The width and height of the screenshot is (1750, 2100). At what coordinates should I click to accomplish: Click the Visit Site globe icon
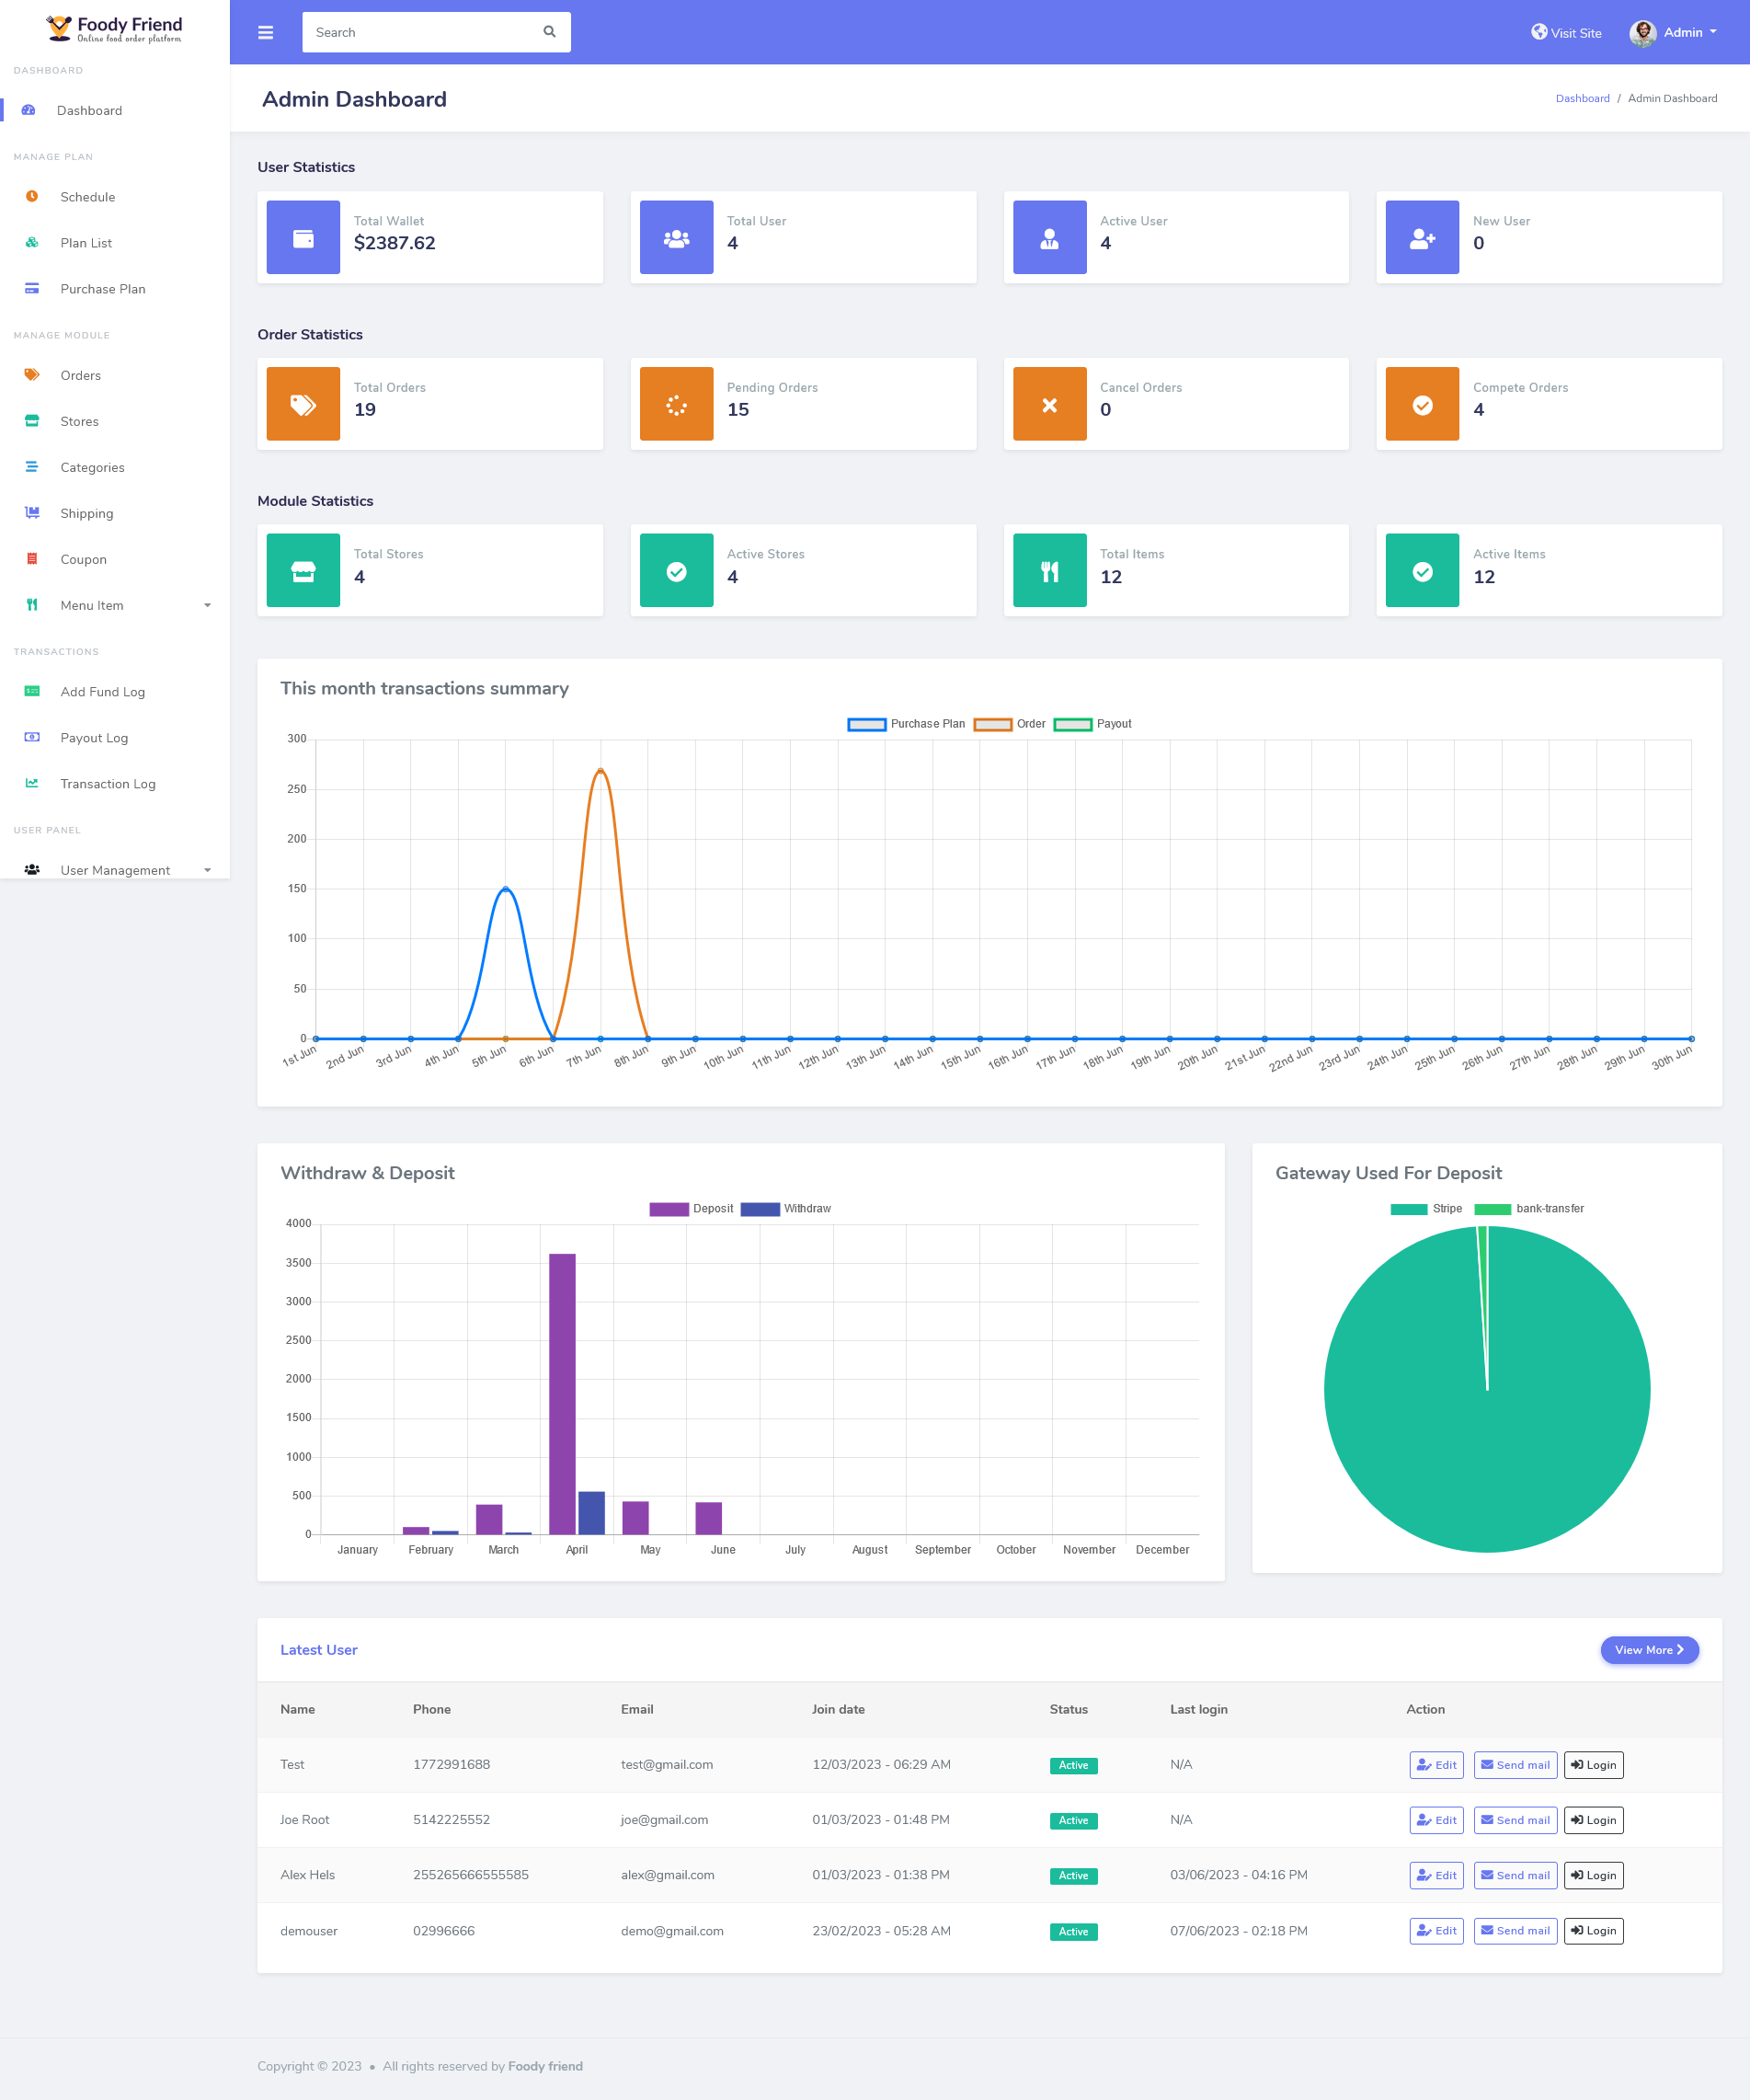tap(1539, 32)
